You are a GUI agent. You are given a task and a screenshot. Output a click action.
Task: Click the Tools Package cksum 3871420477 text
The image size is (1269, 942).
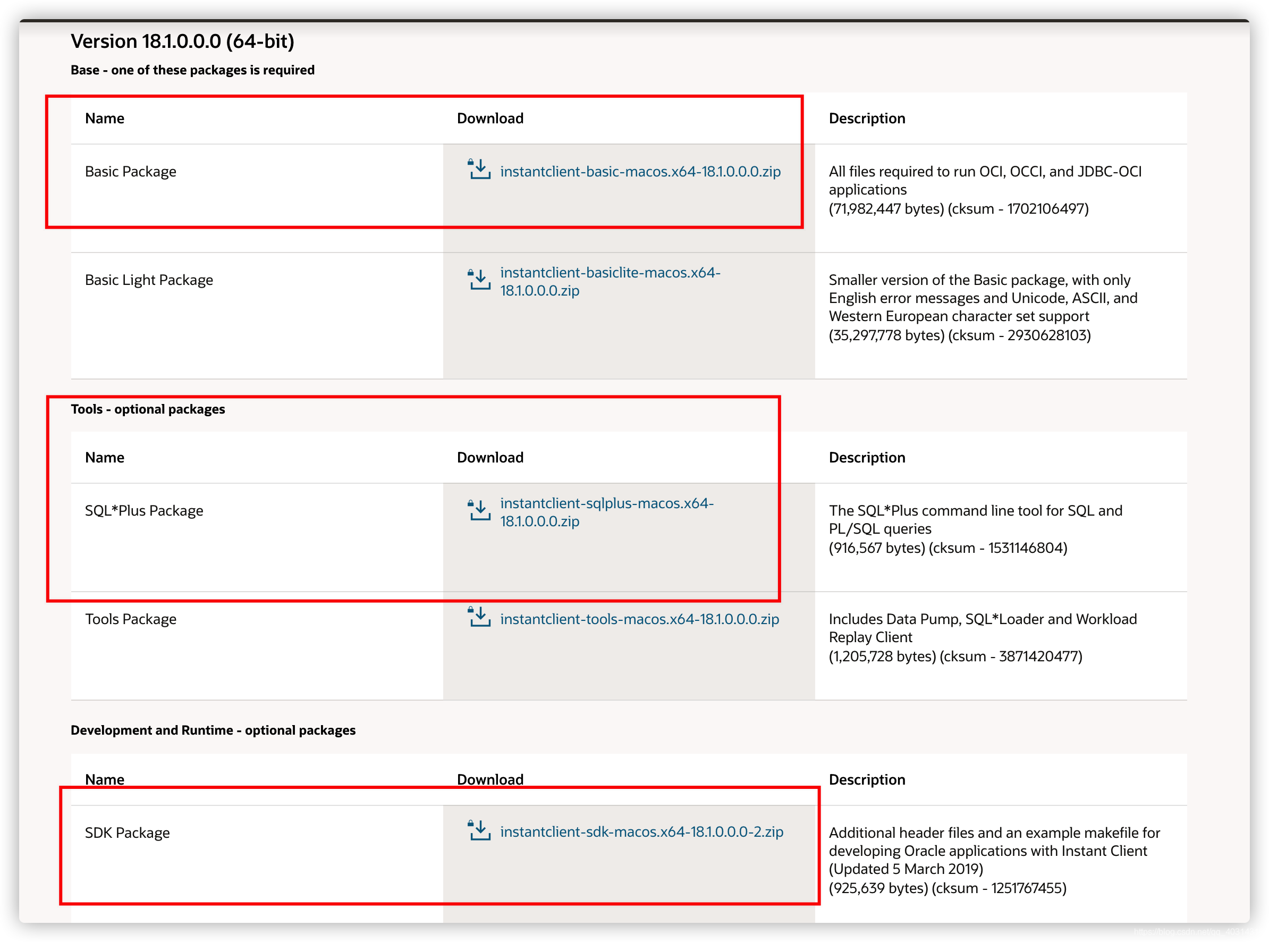(1011, 657)
